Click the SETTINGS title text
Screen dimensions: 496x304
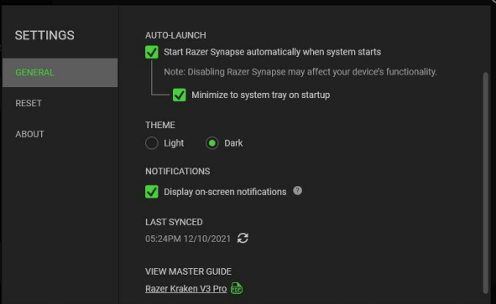pyautogui.click(x=44, y=35)
